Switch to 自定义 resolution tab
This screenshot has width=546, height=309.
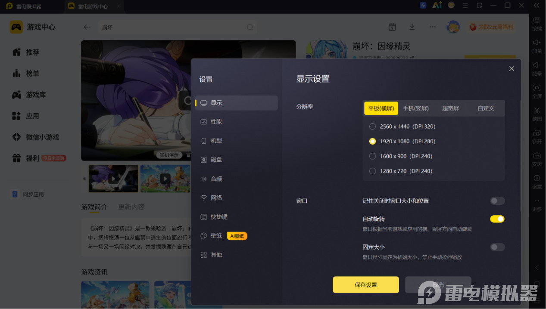(486, 108)
